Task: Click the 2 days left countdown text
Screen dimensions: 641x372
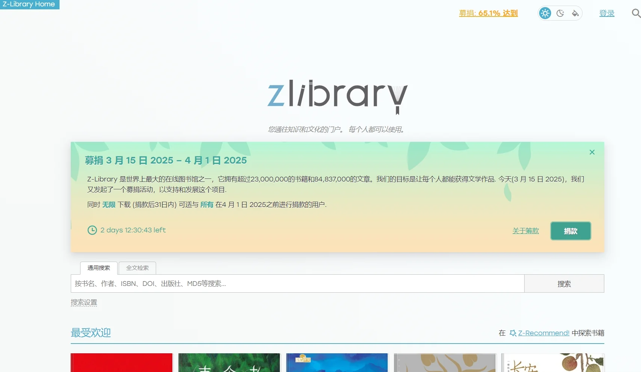Action: [x=133, y=230]
